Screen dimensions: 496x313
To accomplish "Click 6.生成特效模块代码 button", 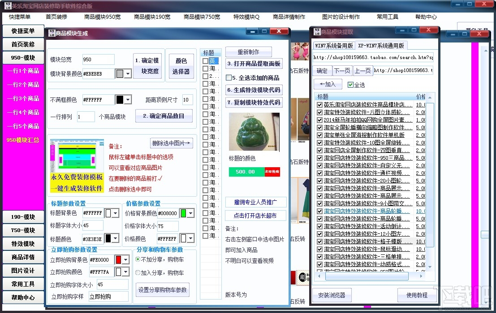I will click(254, 90).
